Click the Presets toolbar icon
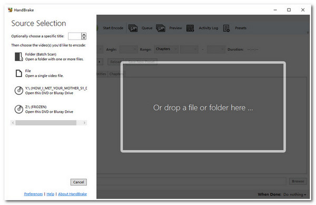This screenshot has height=205, width=316. tap(226, 28)
